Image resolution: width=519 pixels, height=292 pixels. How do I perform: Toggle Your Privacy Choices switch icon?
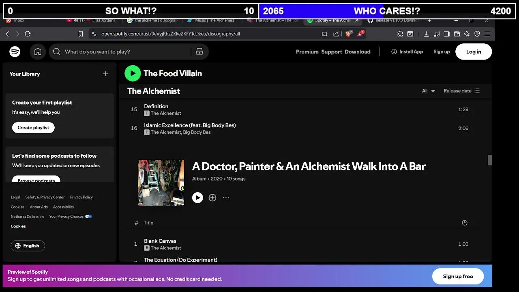(88, 217)
